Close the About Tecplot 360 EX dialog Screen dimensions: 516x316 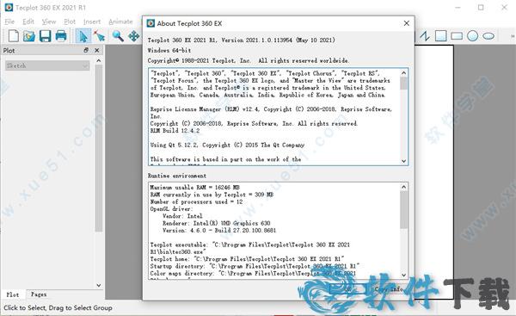pos(407,23)
